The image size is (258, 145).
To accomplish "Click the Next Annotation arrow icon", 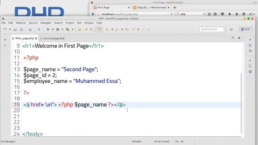I will (107, 29).
